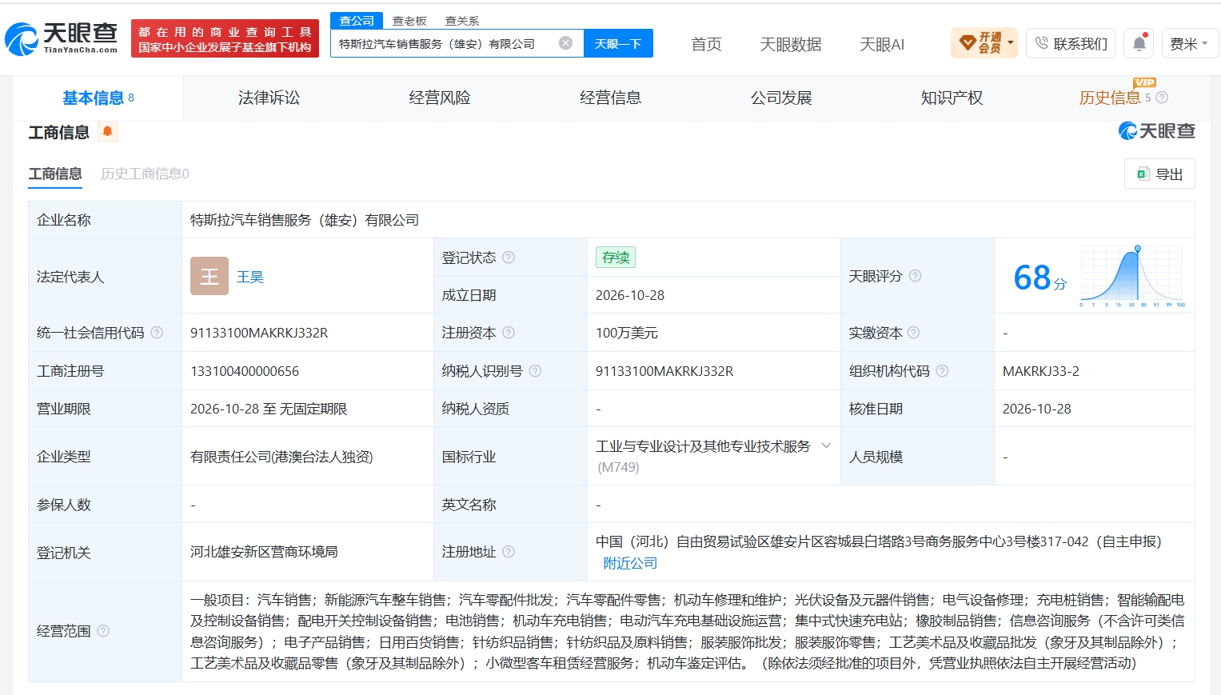Click the help icon next to 登记状态
The width and height of the screenshot is (1221, 695).
click(509, 258)
